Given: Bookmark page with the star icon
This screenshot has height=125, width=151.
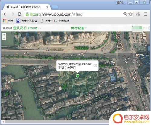Looking at the screenshot, I should pyautogui.click(x=130, y=14).
